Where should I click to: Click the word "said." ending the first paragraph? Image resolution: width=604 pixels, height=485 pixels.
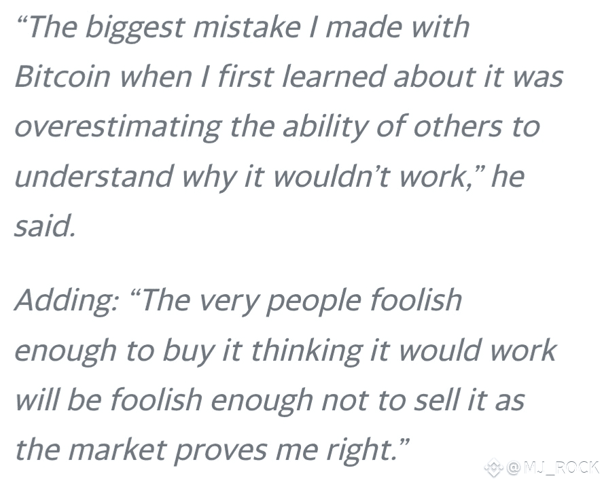44,226
